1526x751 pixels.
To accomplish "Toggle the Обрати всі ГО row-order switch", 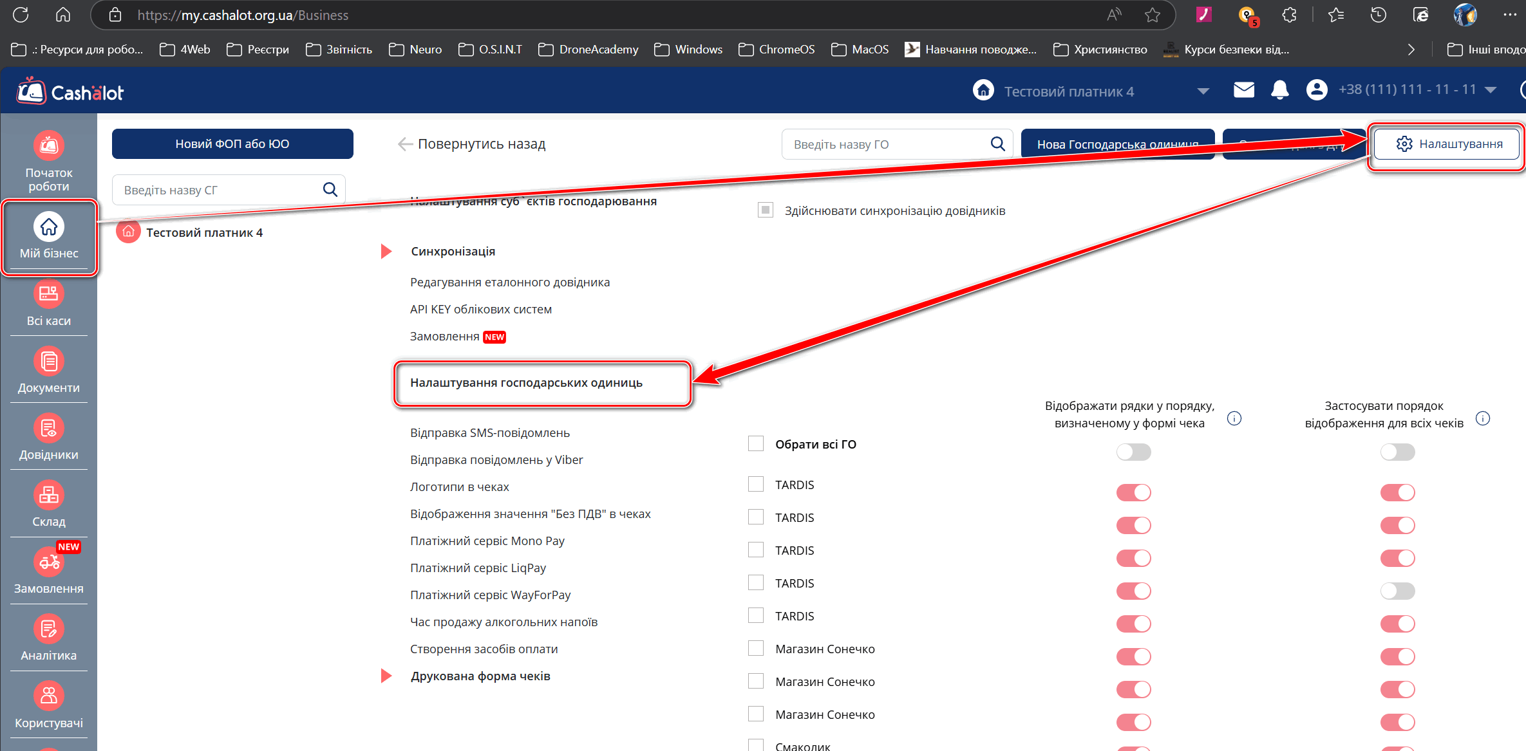I will tap(1133, 452).
